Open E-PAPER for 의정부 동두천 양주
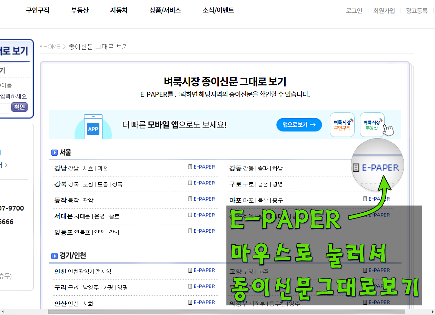 377,302
